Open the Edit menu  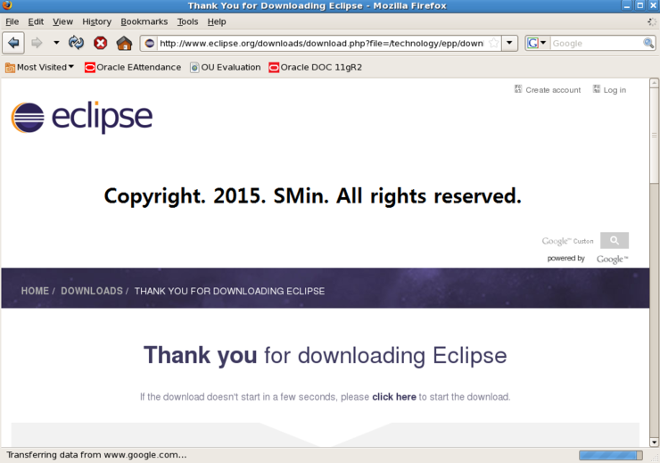pos(36,21)
